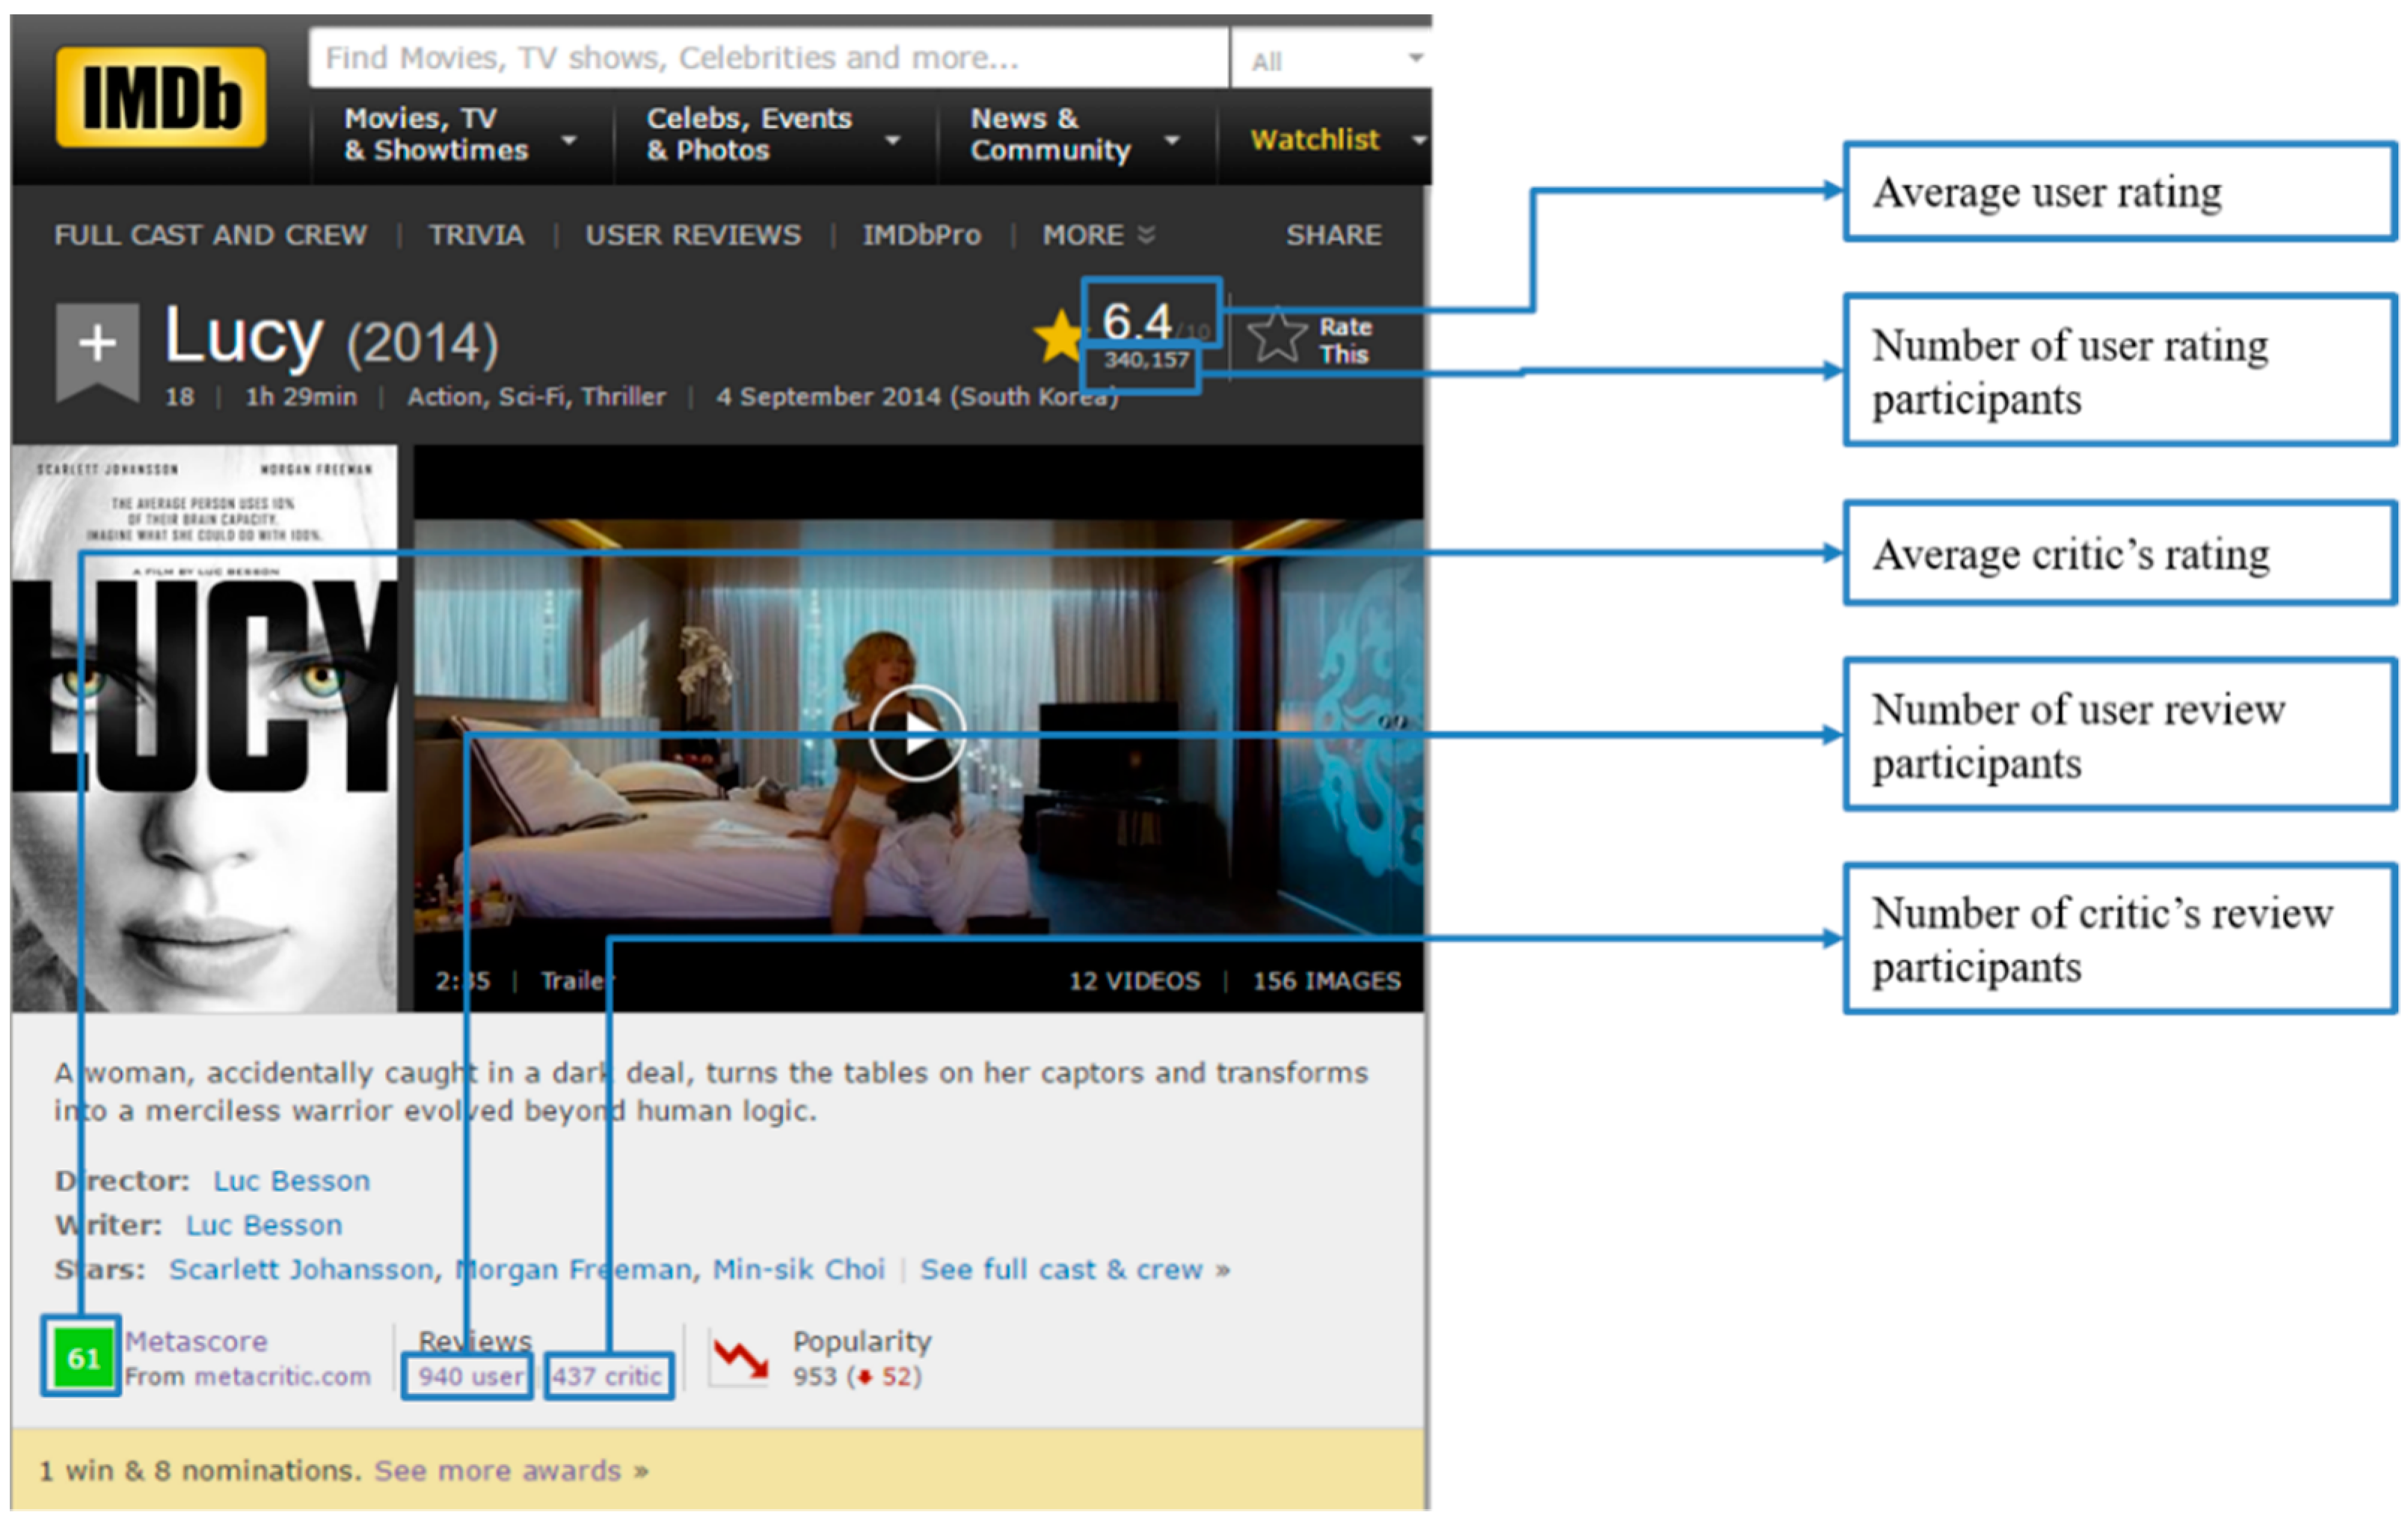The height and width of the screenshot is (1536, 2408).
Task: Play the Lucy trailer
Action: (917, 734)
